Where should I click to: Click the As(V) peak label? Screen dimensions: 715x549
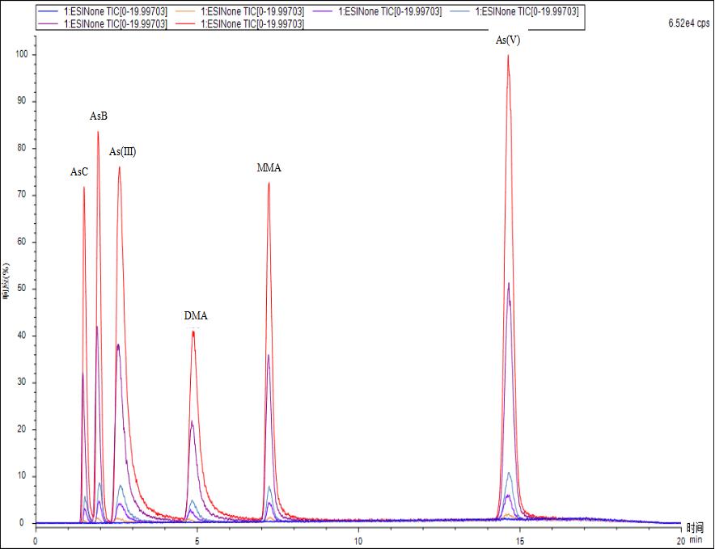click(x=508, y=40)
